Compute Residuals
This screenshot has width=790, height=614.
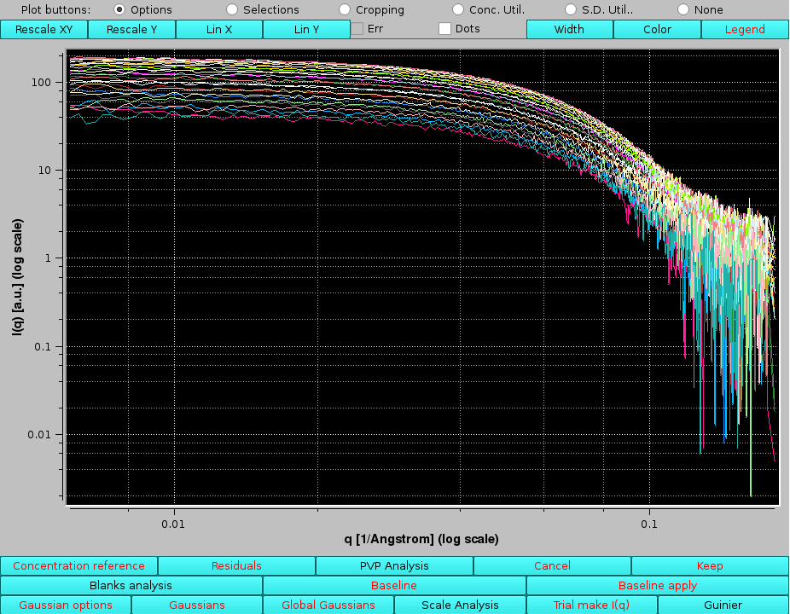click(x=236, y=565)
